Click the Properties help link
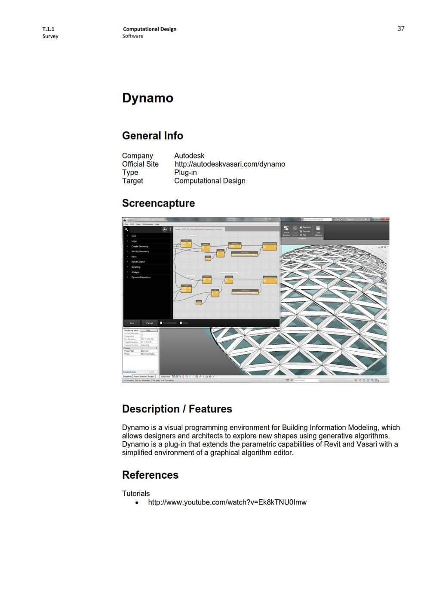The image size is (430, 610). pos(129,372)
